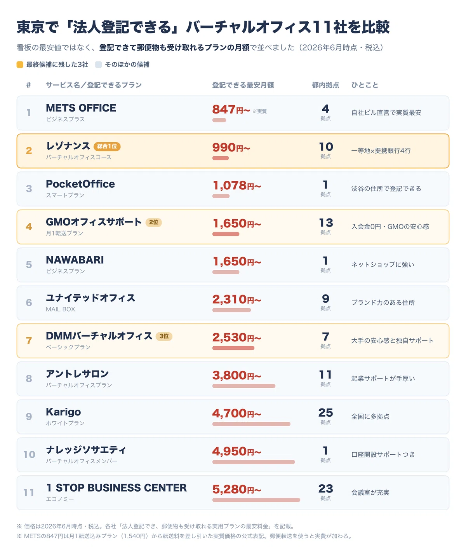Click the price bar under 4,700円 for Karigo
The height and width of the screenshot is (555, 466).
coord(251,424)
